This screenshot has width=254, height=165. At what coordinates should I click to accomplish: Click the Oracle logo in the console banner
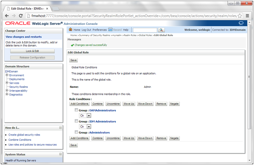18,23
